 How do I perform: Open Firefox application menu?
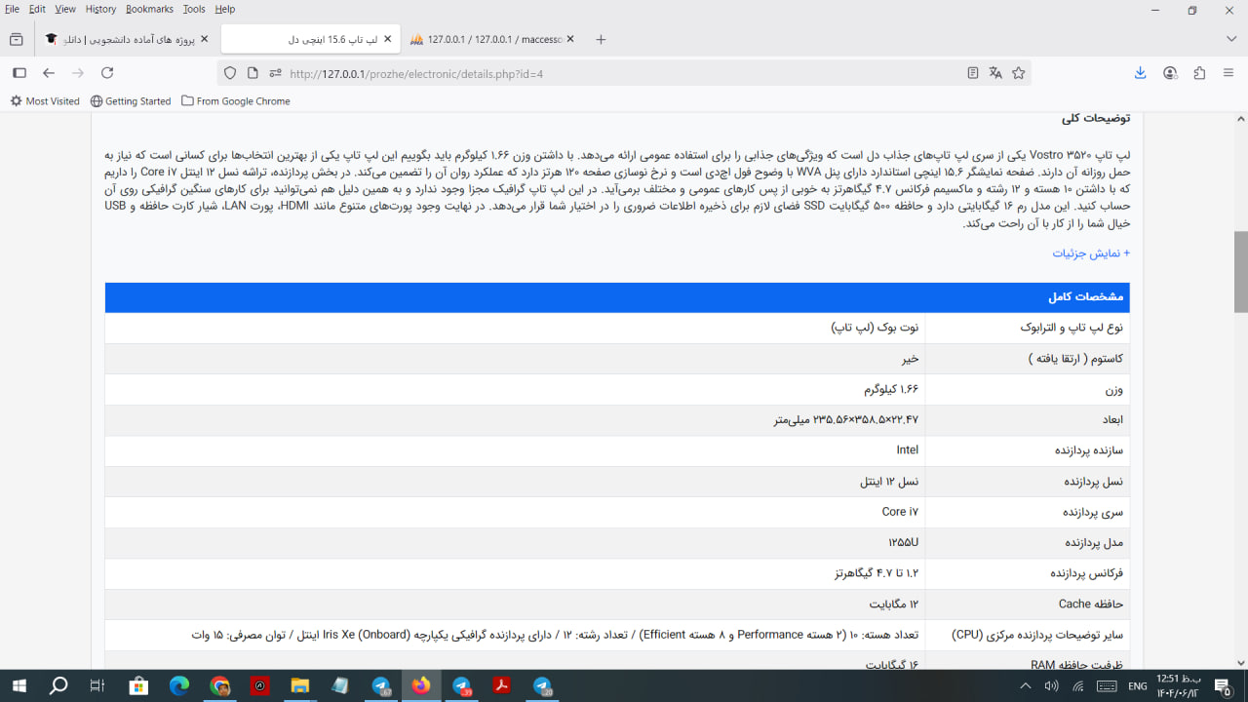point(1228,73)
